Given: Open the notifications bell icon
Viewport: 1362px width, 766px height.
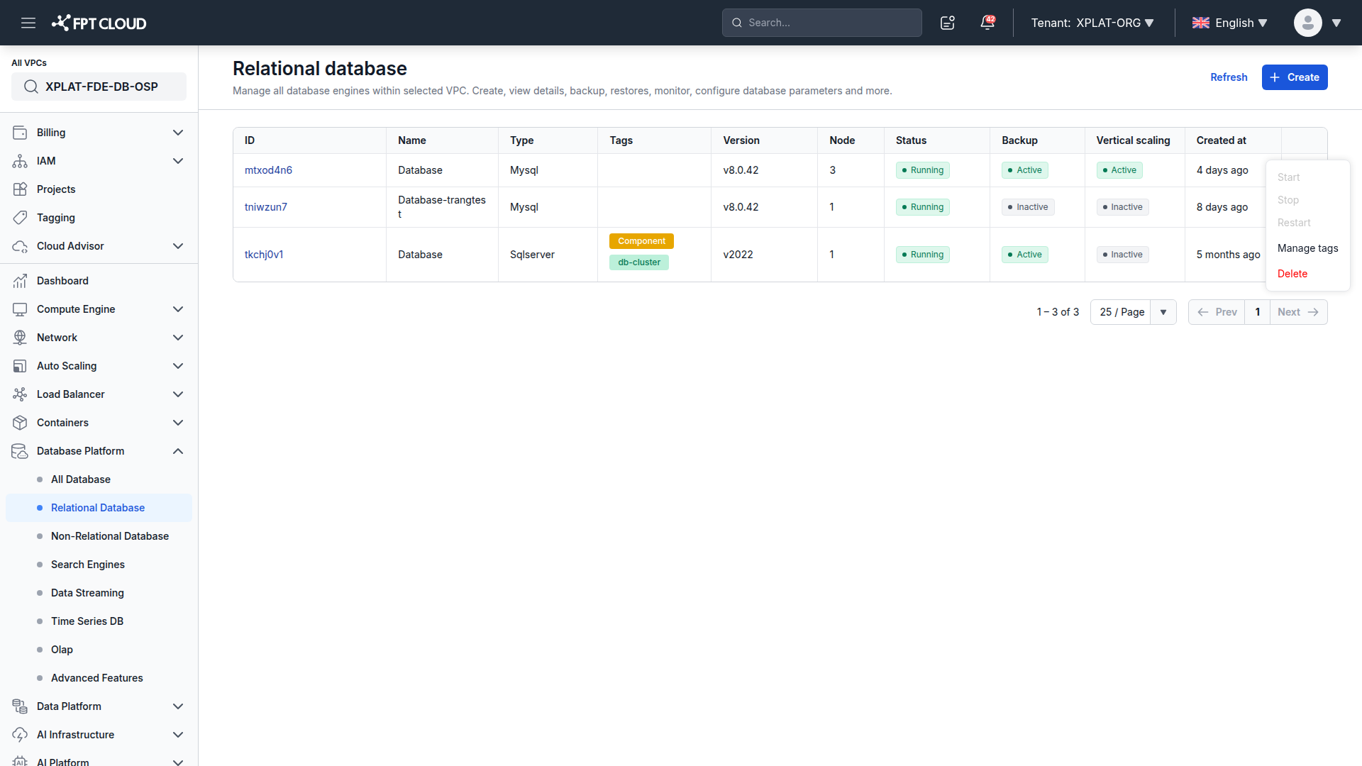Looking at the screenshot, I should pos(987,23).
